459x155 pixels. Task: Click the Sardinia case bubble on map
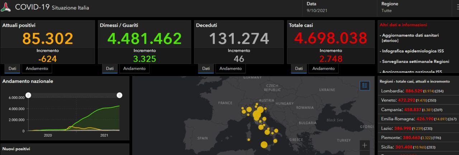249,140
